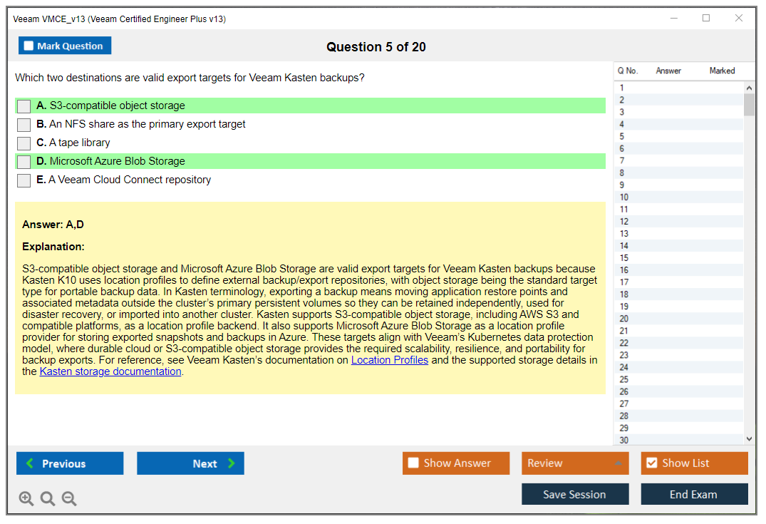
Task: Check option B NFS share checkbox
Action: 24,125
